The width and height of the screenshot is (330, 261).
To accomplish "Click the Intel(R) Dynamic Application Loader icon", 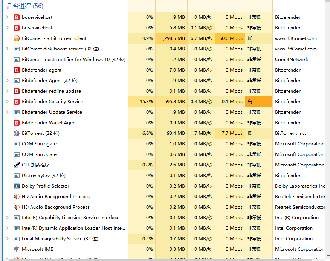I will [17, 228].
